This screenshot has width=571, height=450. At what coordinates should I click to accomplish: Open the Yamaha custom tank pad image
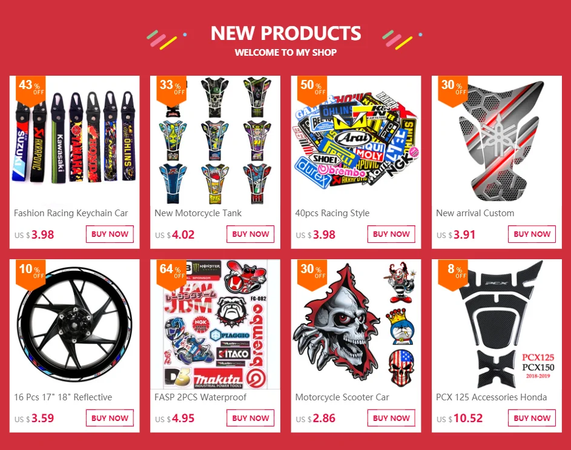497,141
